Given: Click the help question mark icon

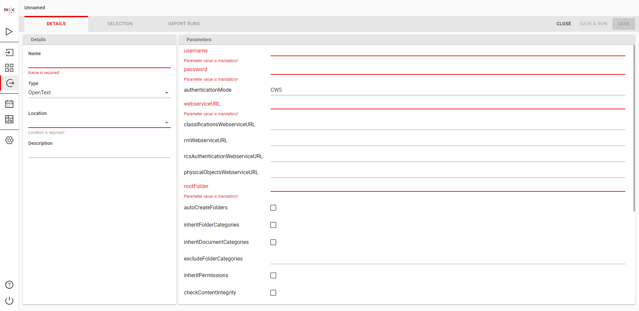Looking at the screenshot, I should (x=9, y=285).
